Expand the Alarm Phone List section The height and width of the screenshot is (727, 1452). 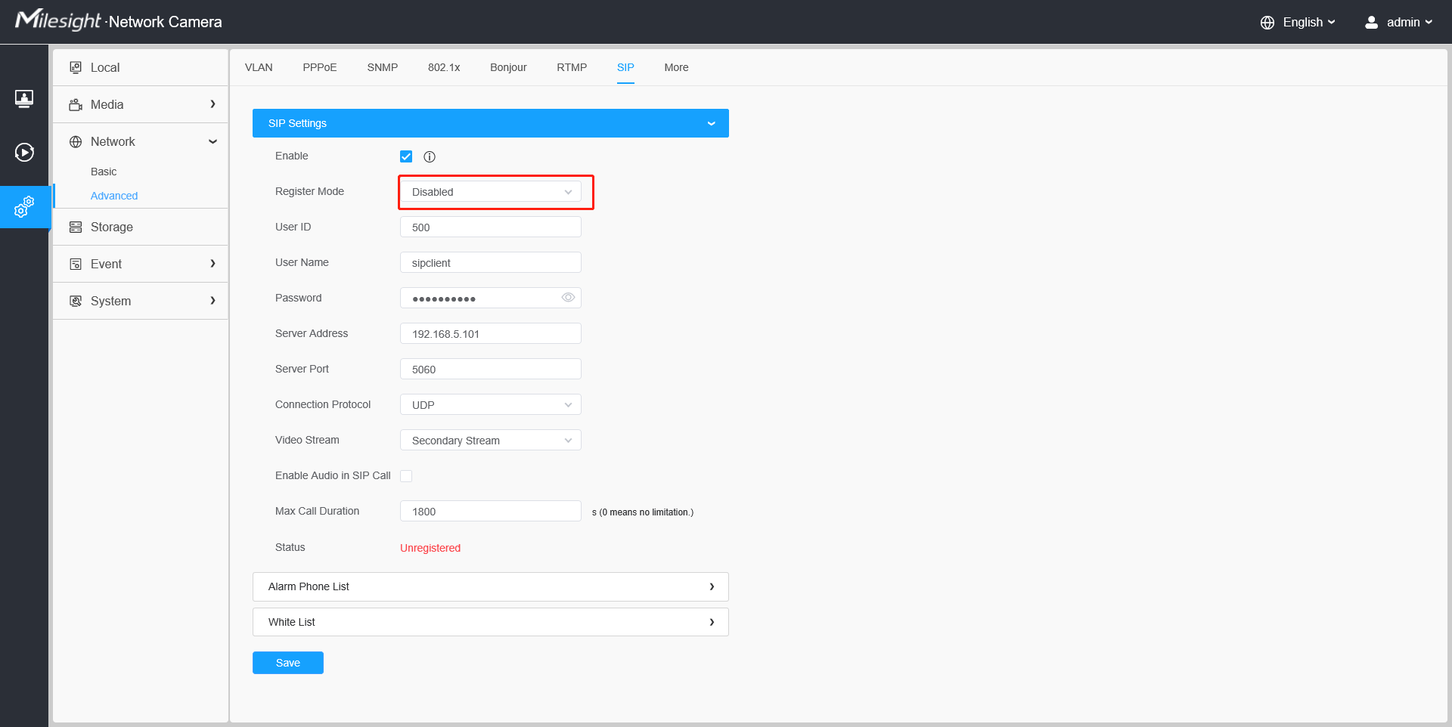[x=491, y=586]
